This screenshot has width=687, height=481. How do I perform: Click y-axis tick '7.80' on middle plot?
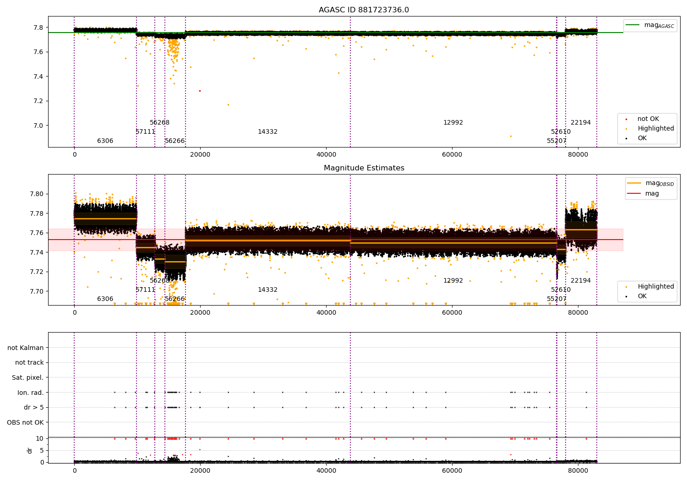36,194
